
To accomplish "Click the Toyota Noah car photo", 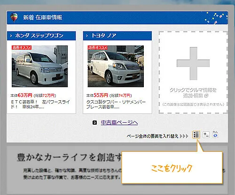I will click(x=116, y=66).
